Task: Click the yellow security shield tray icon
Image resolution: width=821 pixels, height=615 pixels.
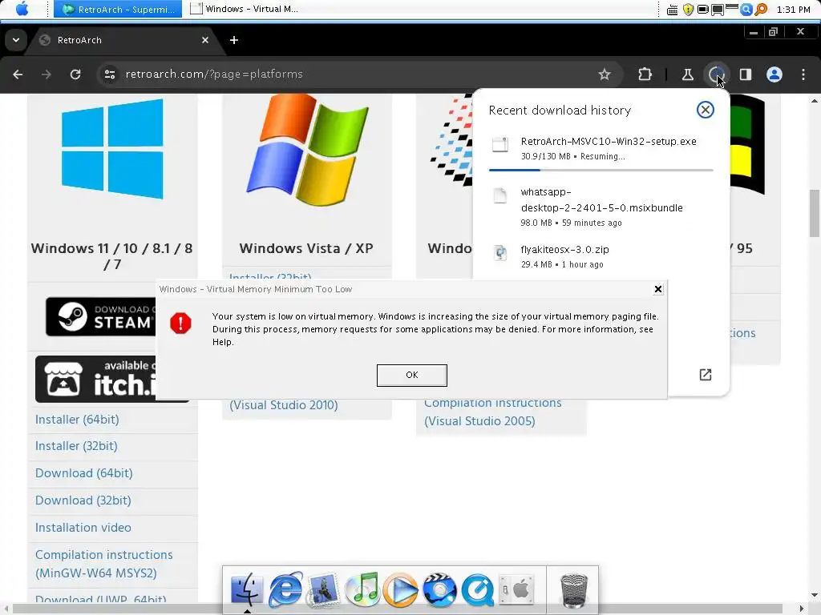Action: pos(688,10)
